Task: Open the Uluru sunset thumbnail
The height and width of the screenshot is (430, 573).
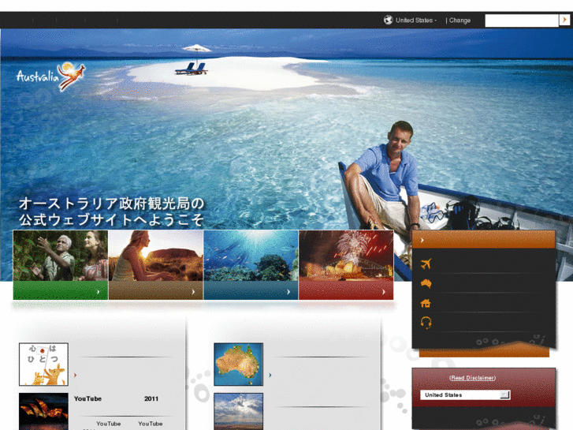Action: point(156,256)
